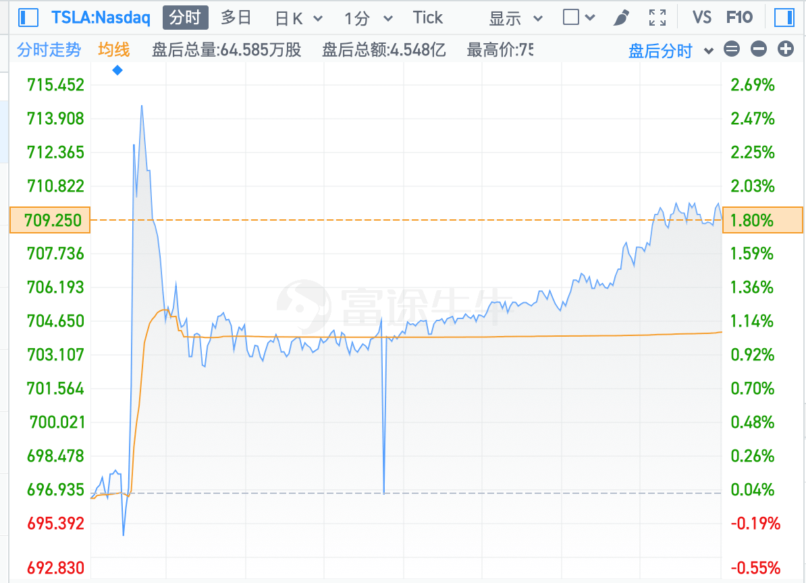Click the 2.25% axis percentage
The height and width of the screenshot is (583, 806).
coord(753,152)
